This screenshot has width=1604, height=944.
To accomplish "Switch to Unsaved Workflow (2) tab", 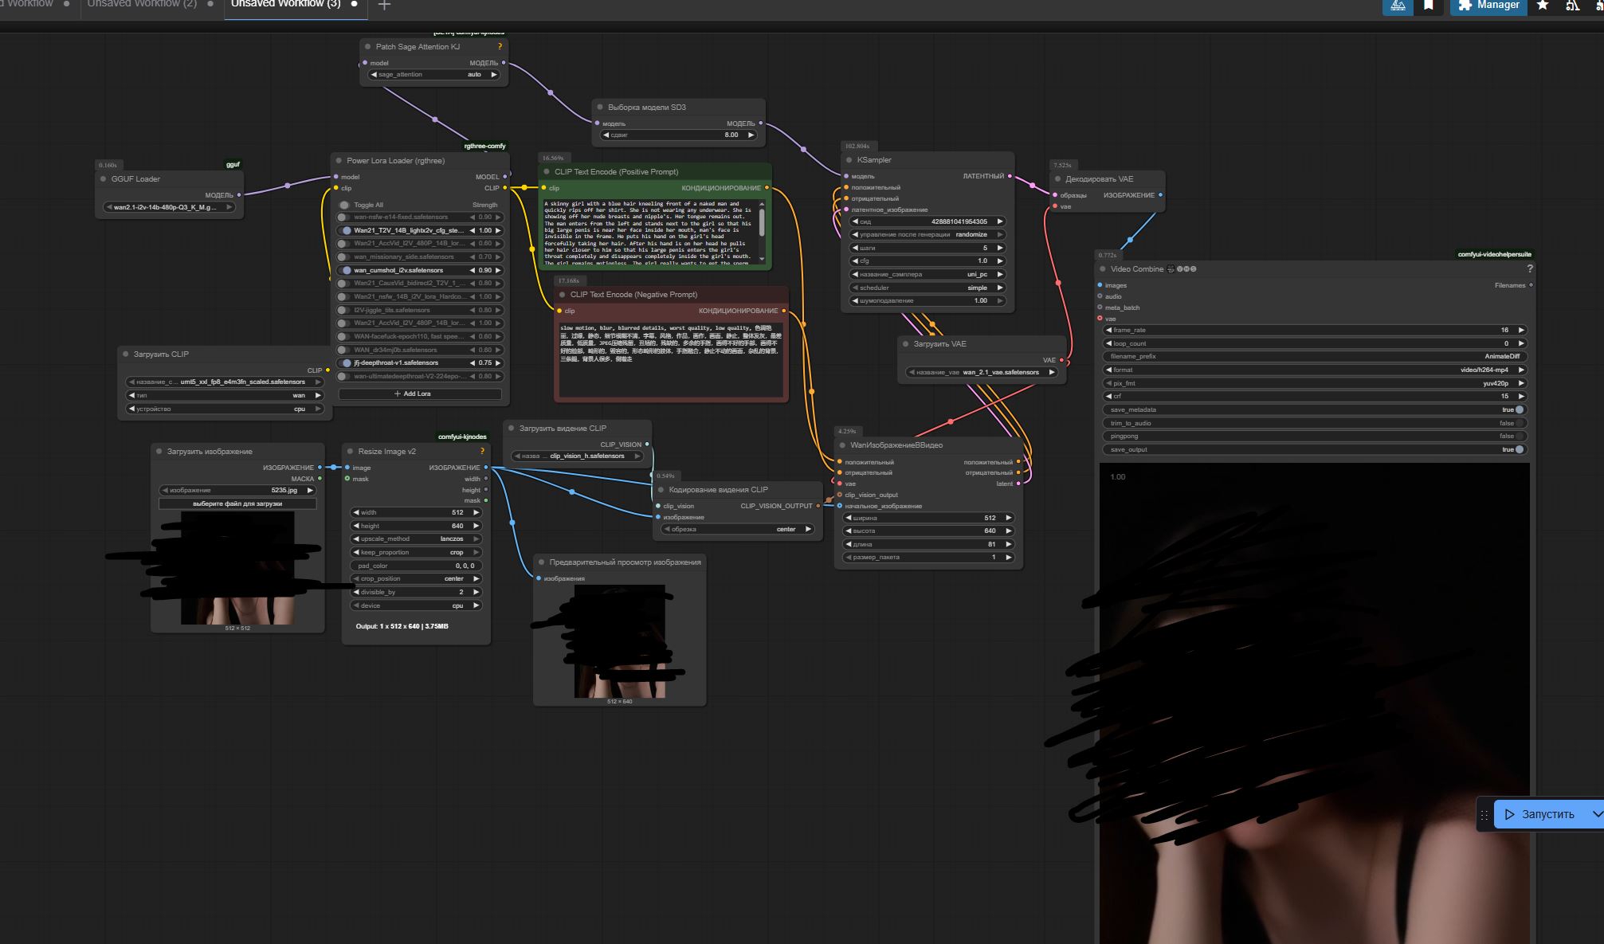I will [x=142, y=4].
